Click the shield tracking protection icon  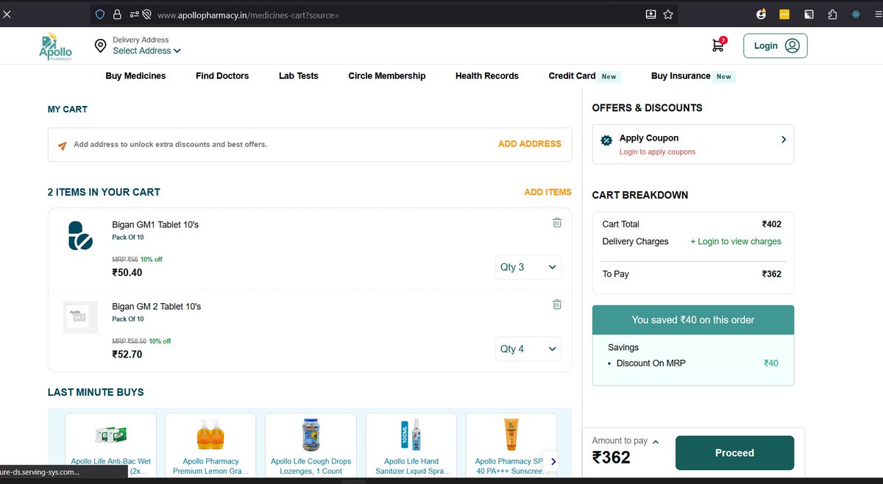point(99,14)
